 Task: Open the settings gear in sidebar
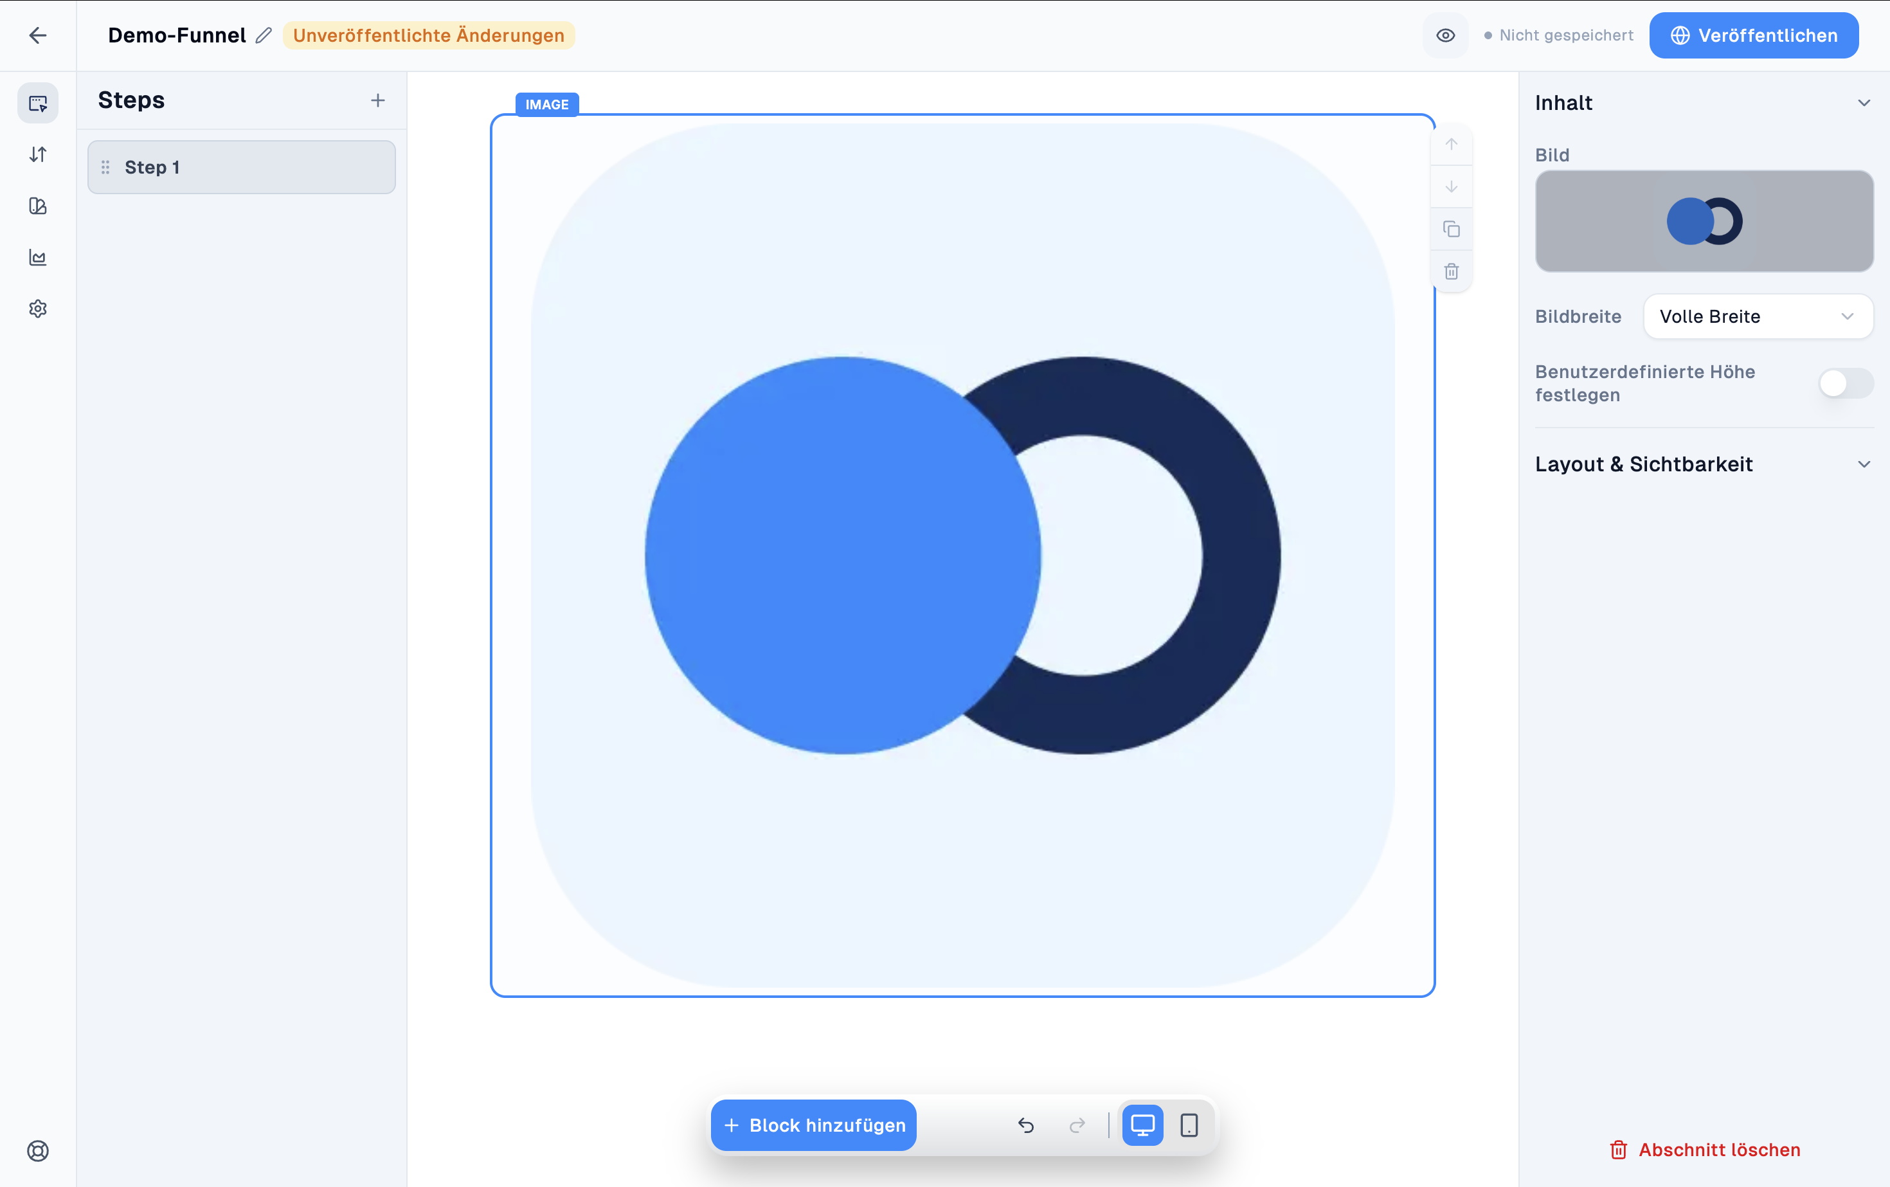(x=38, y=309)
